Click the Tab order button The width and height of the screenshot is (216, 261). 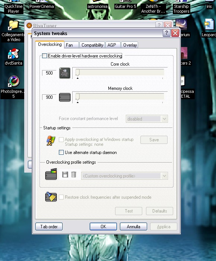[x=49, y=227]
